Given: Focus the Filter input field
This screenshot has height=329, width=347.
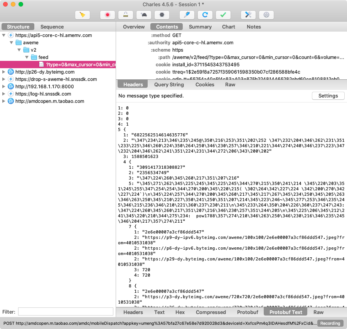Looking at the screenshot, I should [66, 312].
